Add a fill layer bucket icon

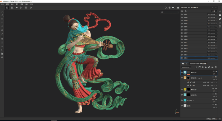pyautogui.click(x=206, y=67)
